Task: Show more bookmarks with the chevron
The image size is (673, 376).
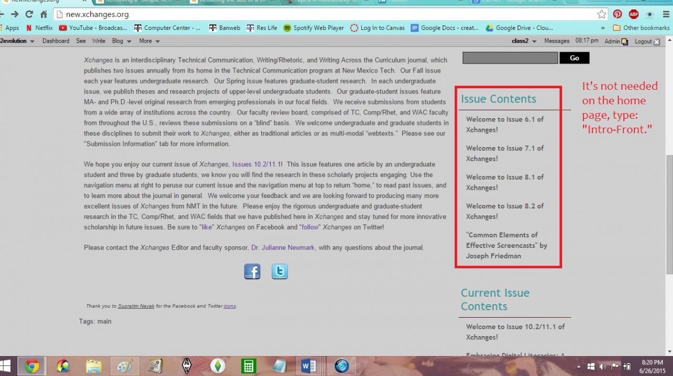Action: (603, 28)
